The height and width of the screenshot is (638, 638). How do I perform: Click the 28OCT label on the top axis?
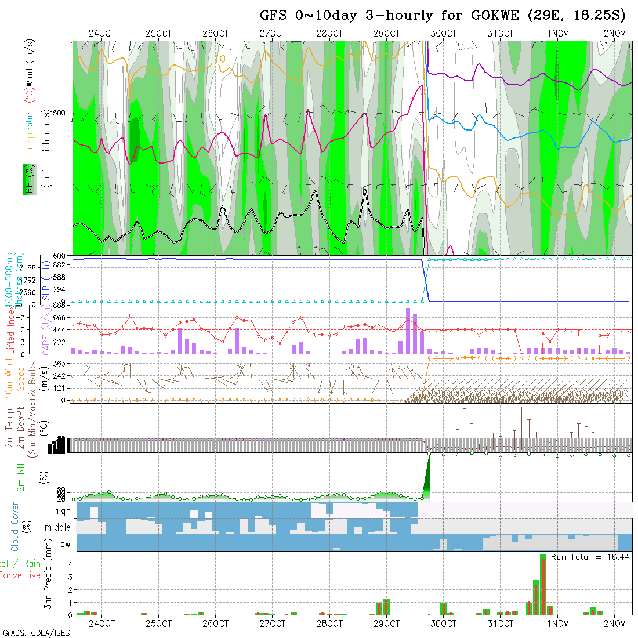pyautogui.click(x=329, y=34)
